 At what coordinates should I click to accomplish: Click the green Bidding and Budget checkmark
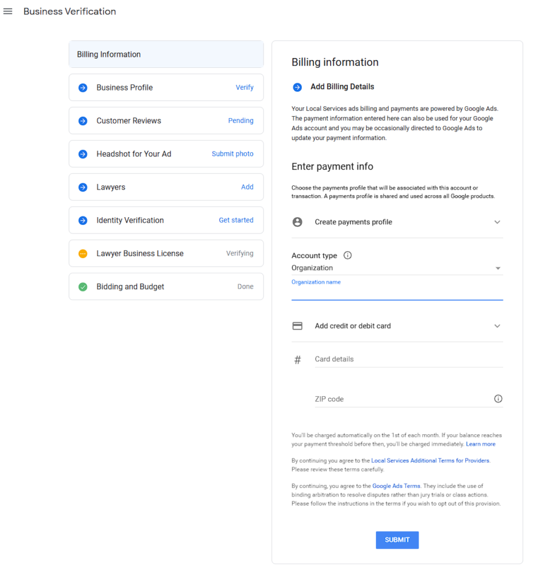[83, 287]
